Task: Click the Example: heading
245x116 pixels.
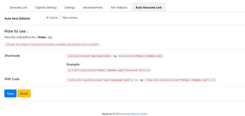Action: (x=73, y=64)
